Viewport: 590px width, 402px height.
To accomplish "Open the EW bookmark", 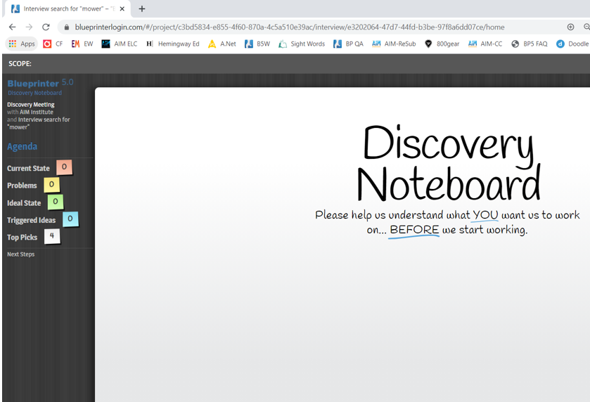I will tap(82, 44).
